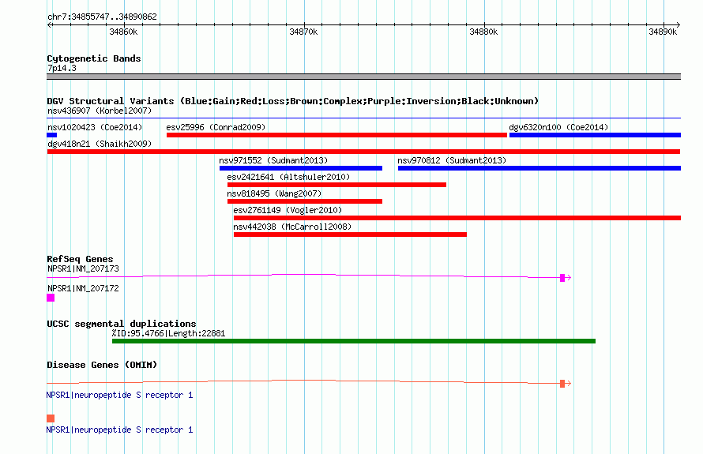Click nsv818495 (Wang2007) red bar
This screenshot has height=454, width=703.
coord(305,201)
